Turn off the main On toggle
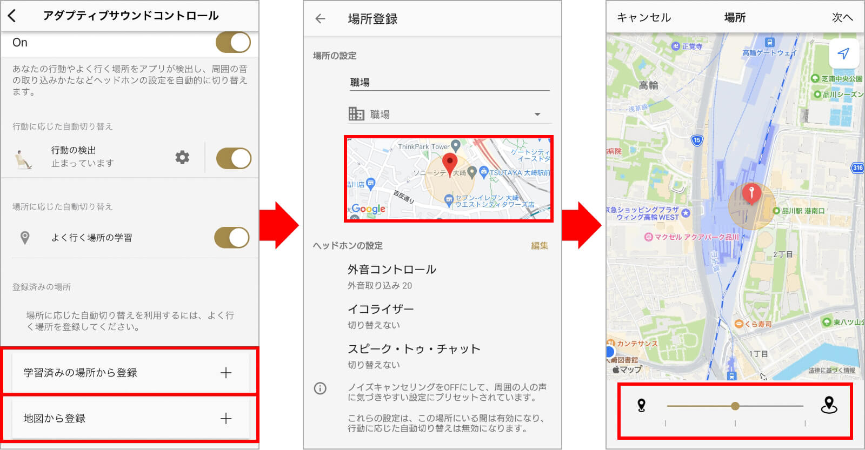This screenshot has height=450, width=865. 233,42
